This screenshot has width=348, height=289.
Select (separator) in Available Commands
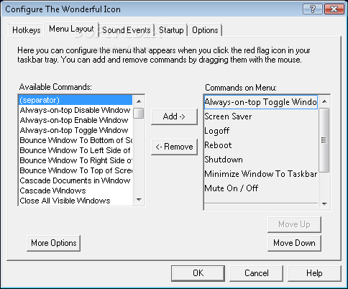(75, 100)
